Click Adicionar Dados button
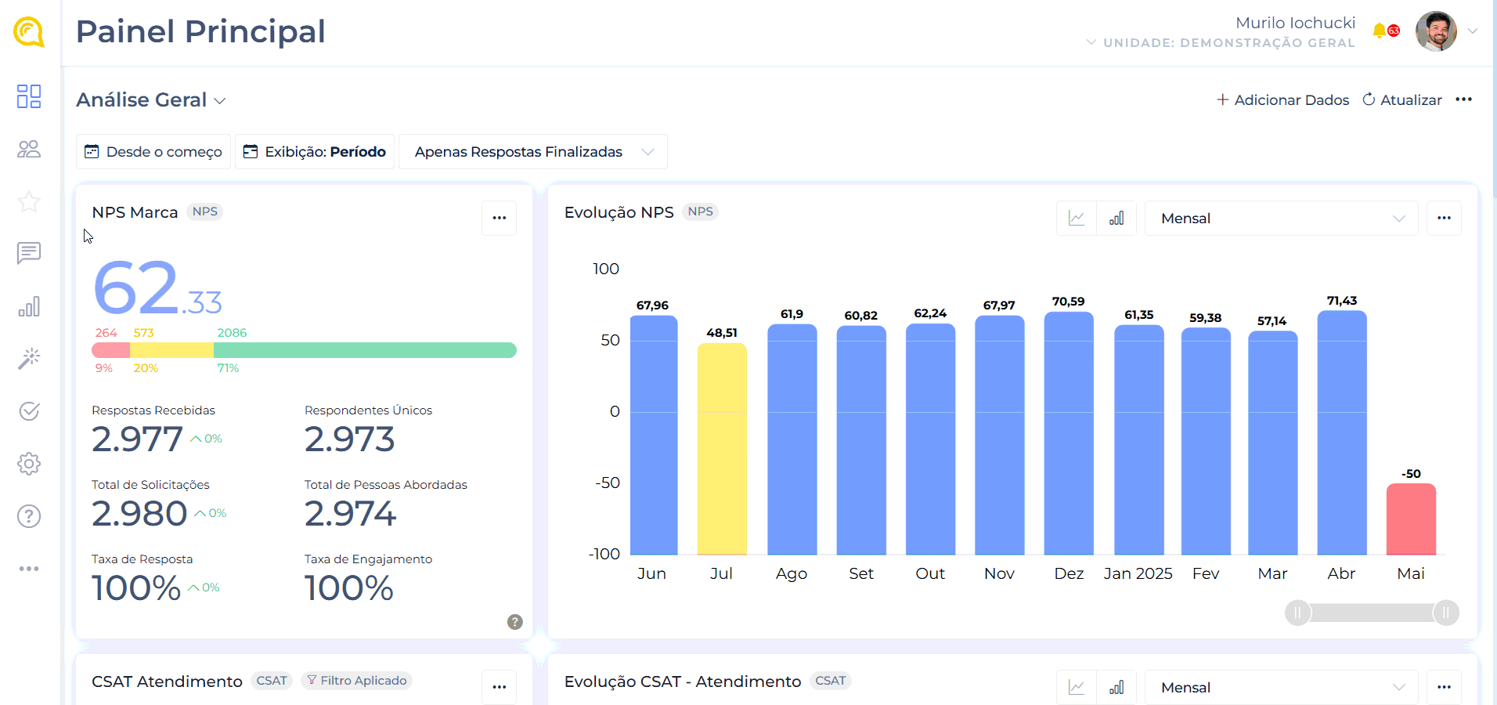Screen dimensions: 1497x705 pyautogui.click(x=1282, y=100)
